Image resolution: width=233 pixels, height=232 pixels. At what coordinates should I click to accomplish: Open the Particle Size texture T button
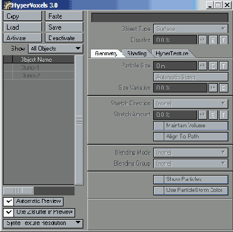pyautogui.click(x=224, y=66)
